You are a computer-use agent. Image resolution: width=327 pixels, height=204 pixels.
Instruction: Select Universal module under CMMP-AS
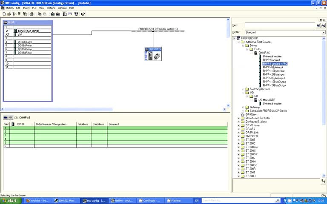[272, 57]
